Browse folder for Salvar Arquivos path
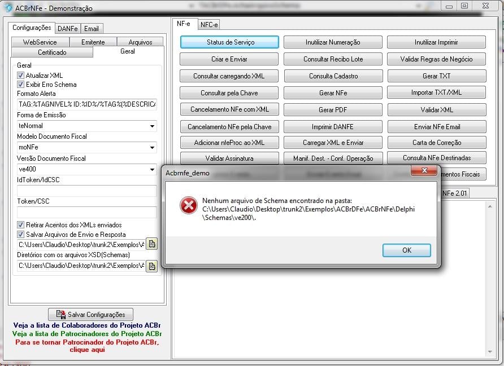Screen dimensions: 504x366 point(152,244)
